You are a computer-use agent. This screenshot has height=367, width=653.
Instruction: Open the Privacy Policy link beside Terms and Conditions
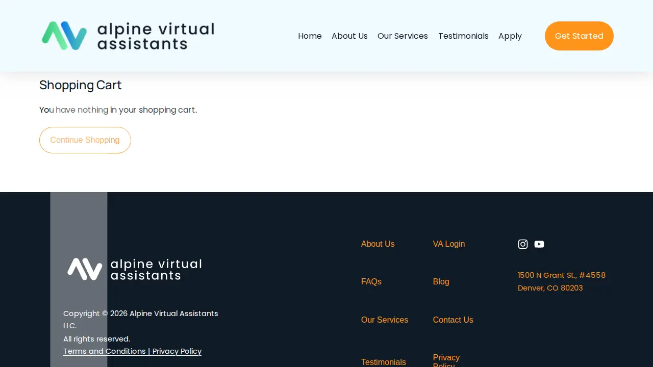coord(177,351)
